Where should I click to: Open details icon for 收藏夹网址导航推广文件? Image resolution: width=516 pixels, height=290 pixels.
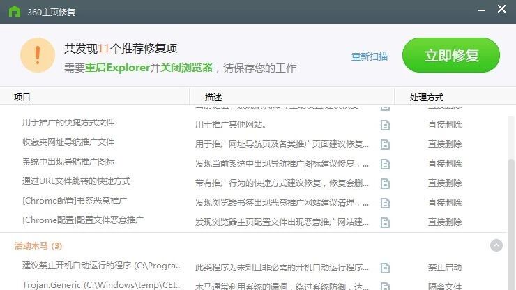(x=385, y=144)
